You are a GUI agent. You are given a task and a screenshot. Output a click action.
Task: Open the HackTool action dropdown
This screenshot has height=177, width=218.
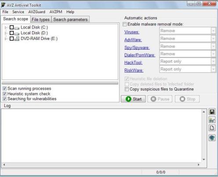pyautogui.click(x=213, y=61)
